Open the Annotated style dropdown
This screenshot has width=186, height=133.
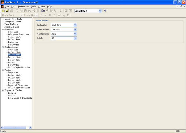click(100, 11)
